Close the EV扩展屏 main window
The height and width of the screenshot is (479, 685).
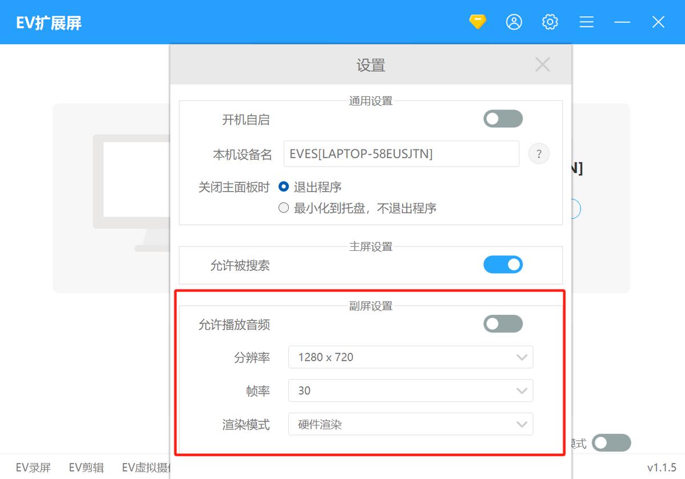(x=658, y=22)
